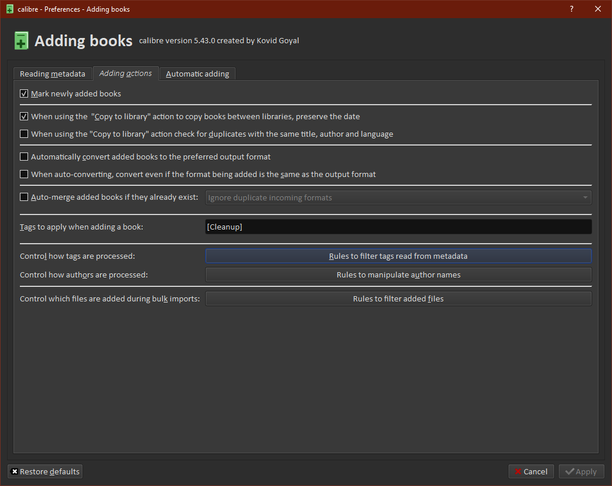The height and width of the screenshot is (486, 612).
Task: Open Rules to filter added files
Action: [x=398, y=298]
